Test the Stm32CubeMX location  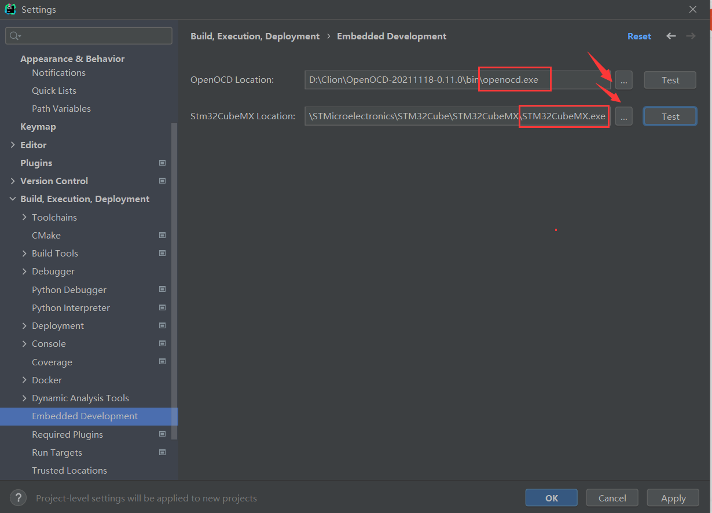pyautogui.click(x=670, y=116)
